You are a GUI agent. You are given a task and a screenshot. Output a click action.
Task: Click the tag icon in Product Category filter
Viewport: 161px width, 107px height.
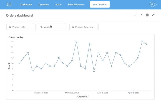pos(73,27)
